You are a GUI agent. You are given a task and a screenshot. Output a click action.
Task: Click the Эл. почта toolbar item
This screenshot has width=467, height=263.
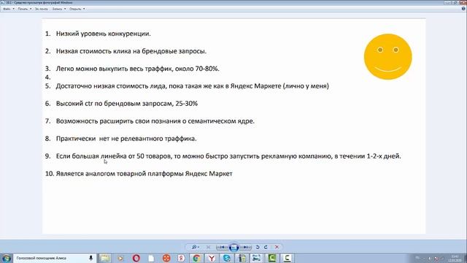pos(42,9)
